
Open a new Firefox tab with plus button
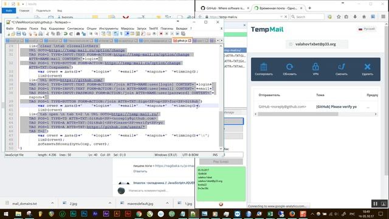[309, 8]
